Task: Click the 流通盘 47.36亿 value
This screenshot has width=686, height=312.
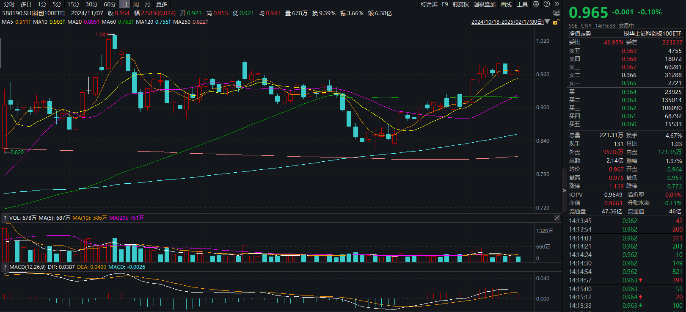Action: tap(612, 211)
